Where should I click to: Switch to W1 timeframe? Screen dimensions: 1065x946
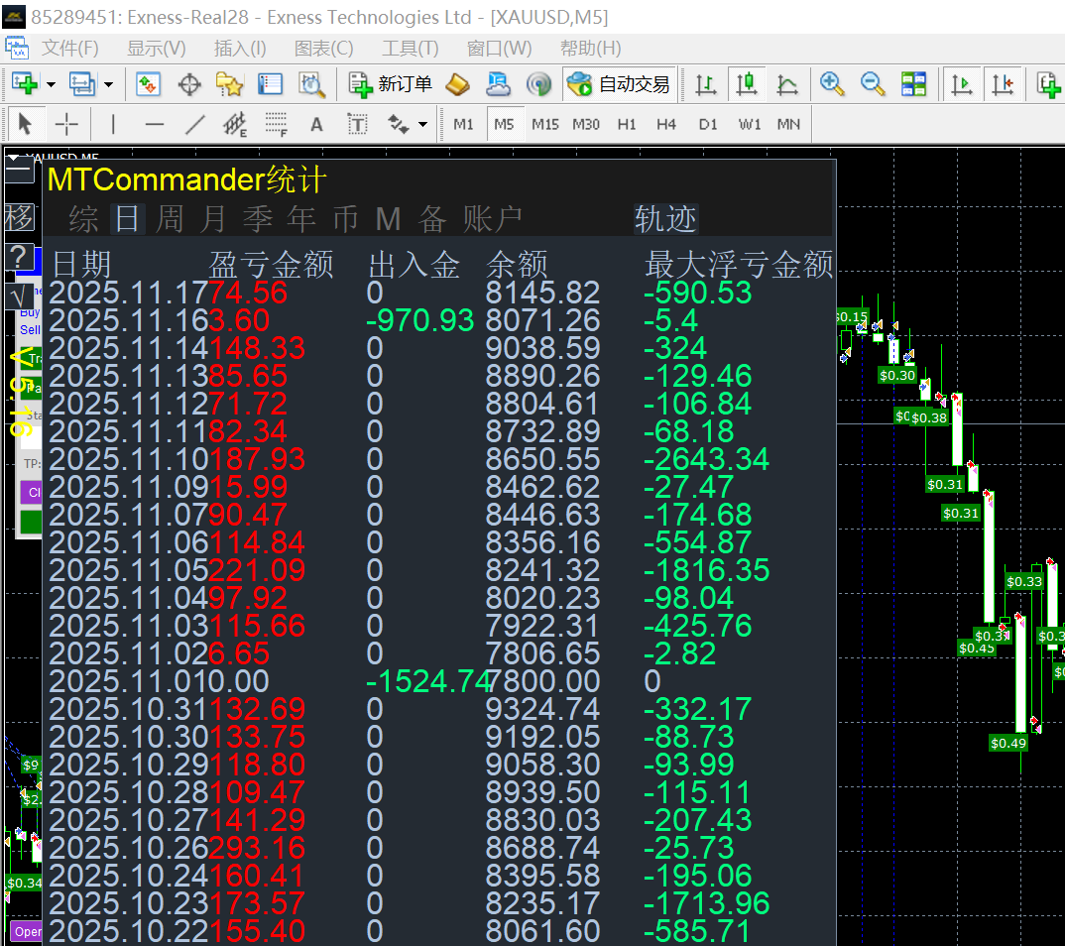click(x=749, y=124)
